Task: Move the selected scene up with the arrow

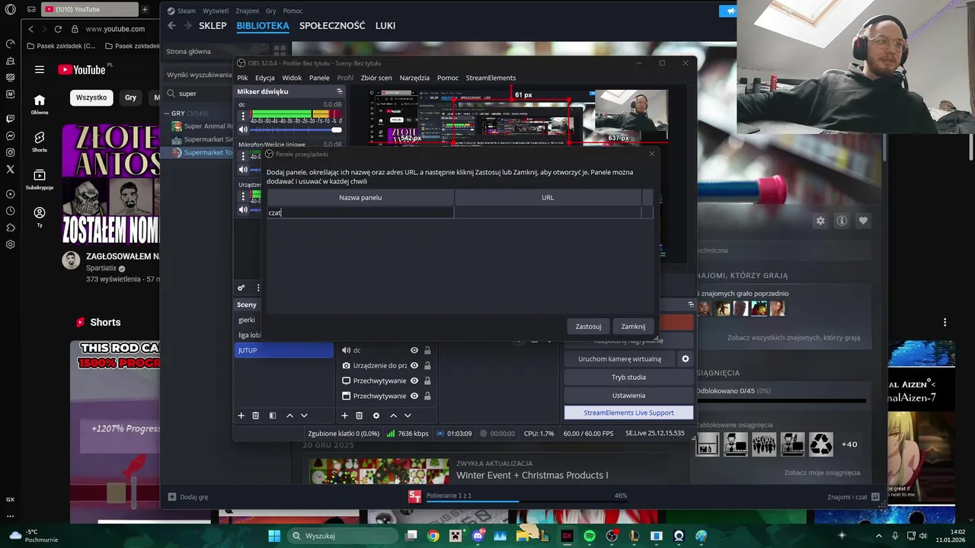Action: [x=289, y=416]
